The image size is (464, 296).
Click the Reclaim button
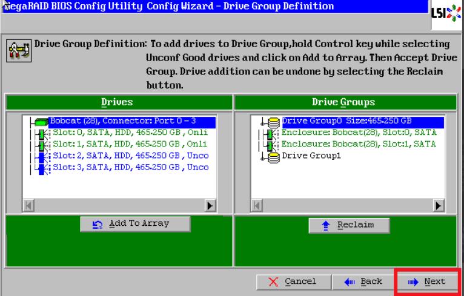tap(349, 225)
